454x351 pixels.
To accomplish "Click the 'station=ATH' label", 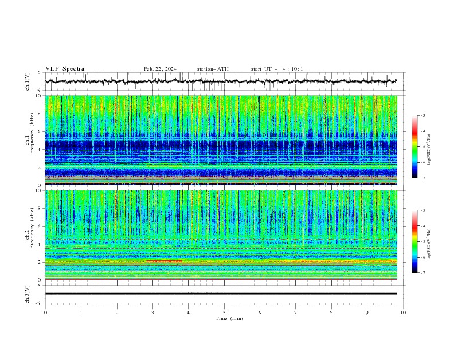I will click(x=213, y=69).
